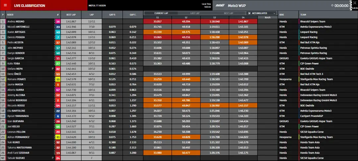
Task: Click the session clock icon beside 00:00:00
Action: point(332,6)
